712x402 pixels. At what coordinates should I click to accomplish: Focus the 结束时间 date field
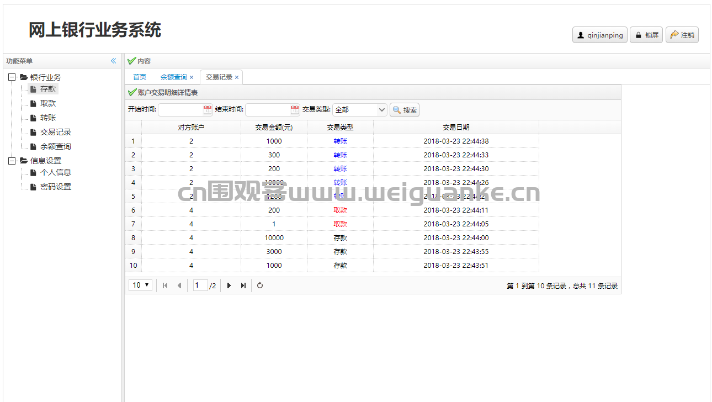click(x=268, y=110)
